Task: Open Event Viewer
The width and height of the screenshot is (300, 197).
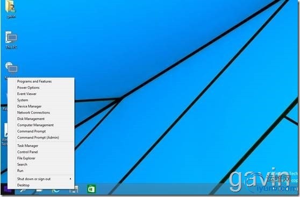Action: point(41,94)
